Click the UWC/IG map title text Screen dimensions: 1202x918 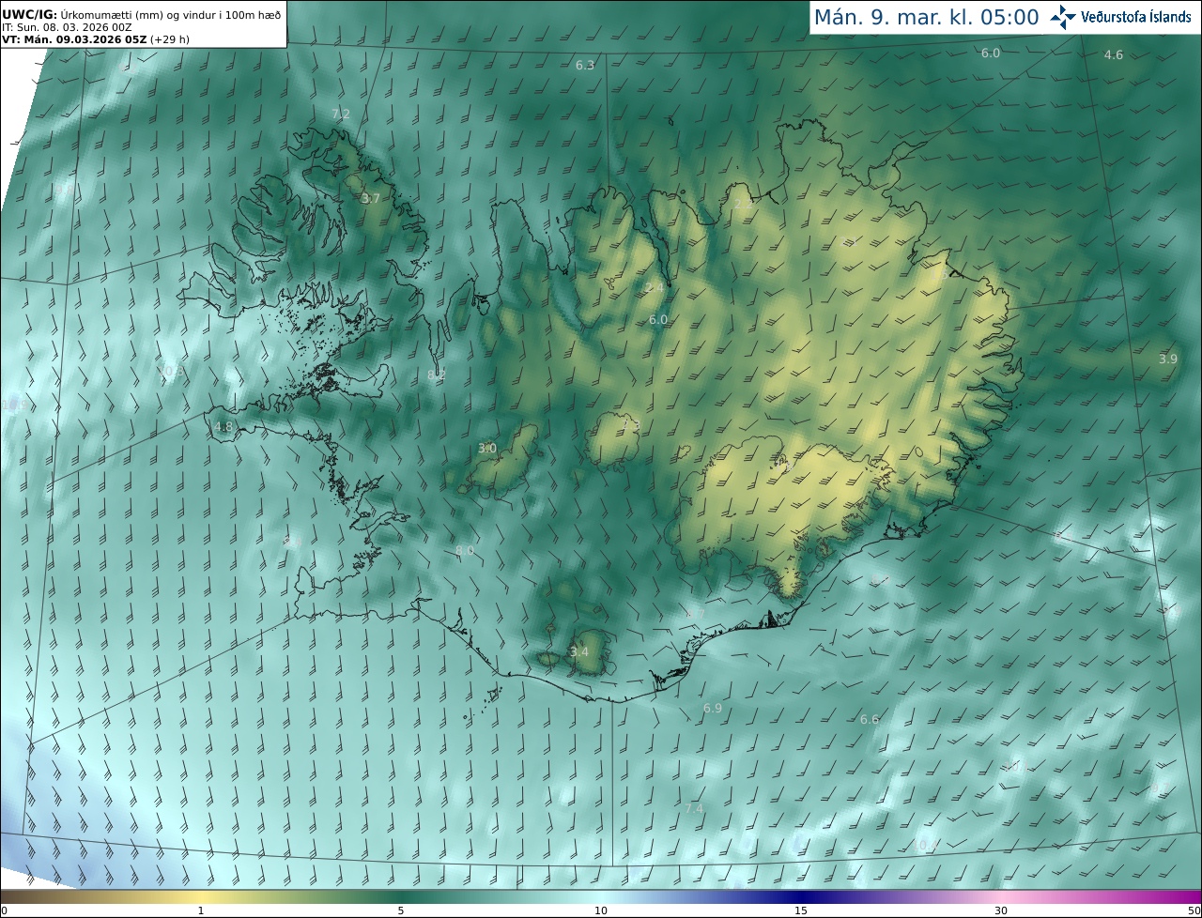(142, 14)
